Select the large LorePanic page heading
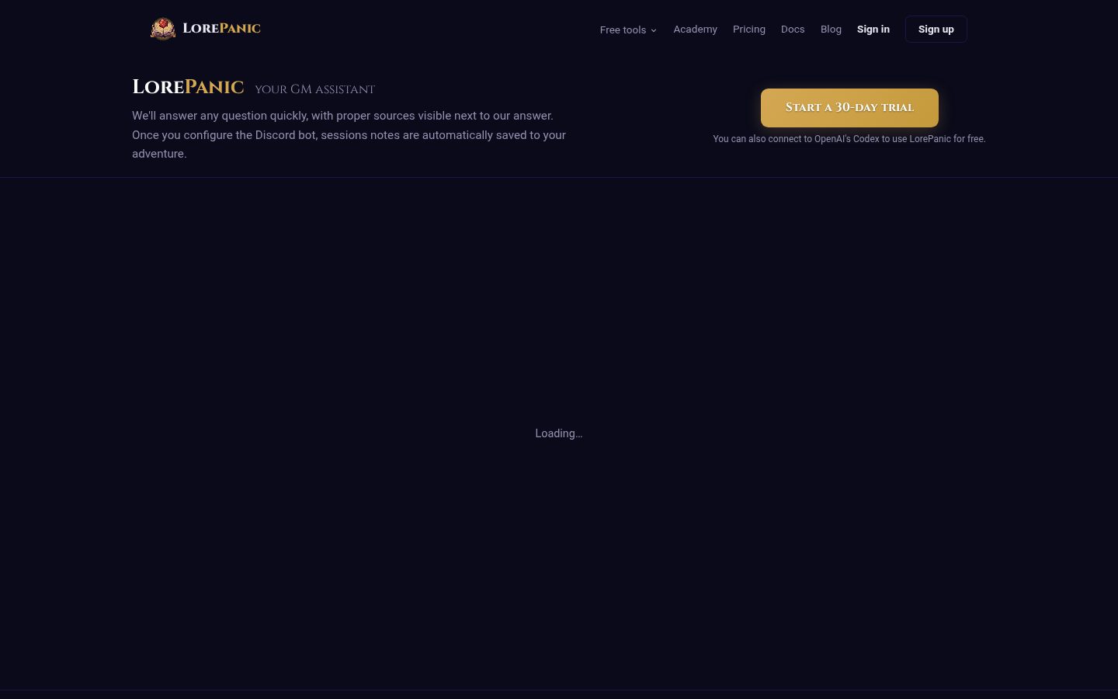The width and height of the screenshot is (1118, 699). tap(188, 87)
